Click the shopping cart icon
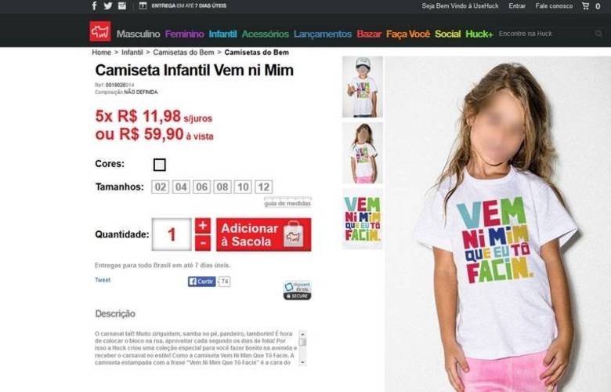611x392 pixels. pos(585,5)
